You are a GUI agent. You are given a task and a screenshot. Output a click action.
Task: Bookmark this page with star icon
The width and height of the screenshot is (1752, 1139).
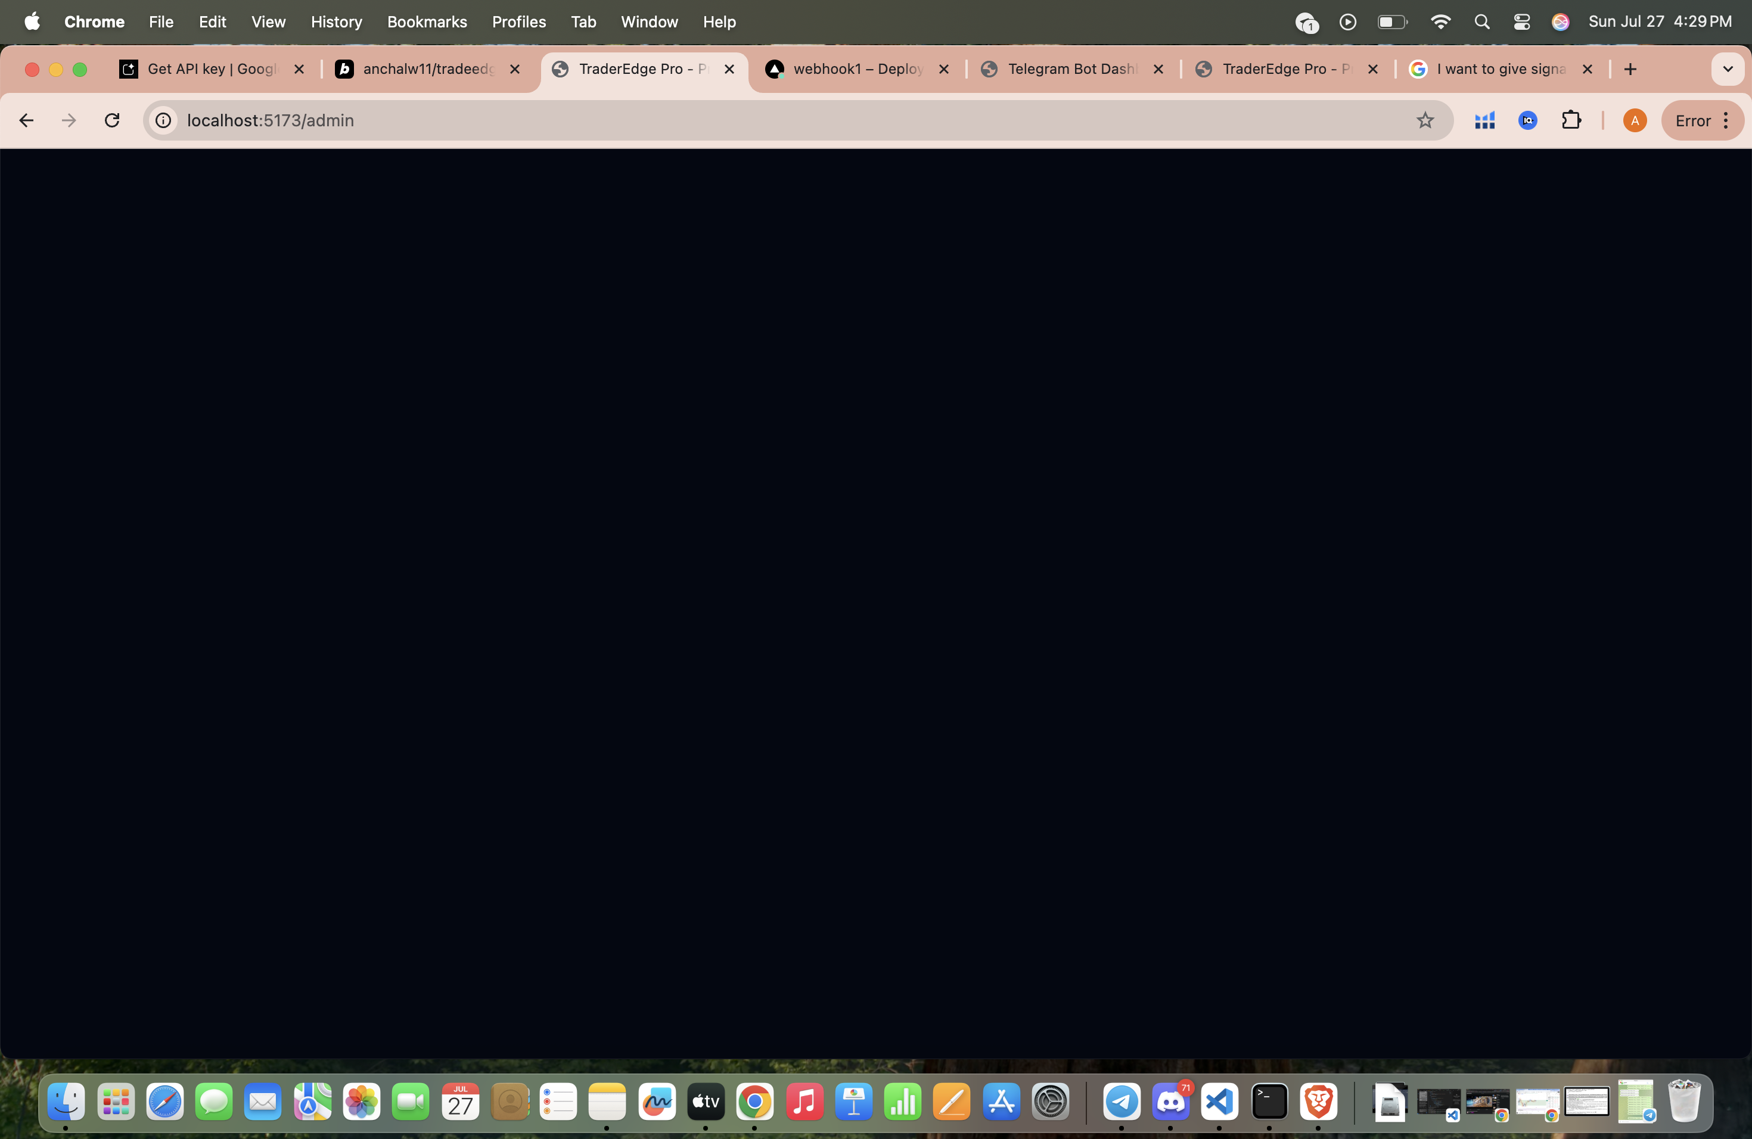[x=1425, y=120]
